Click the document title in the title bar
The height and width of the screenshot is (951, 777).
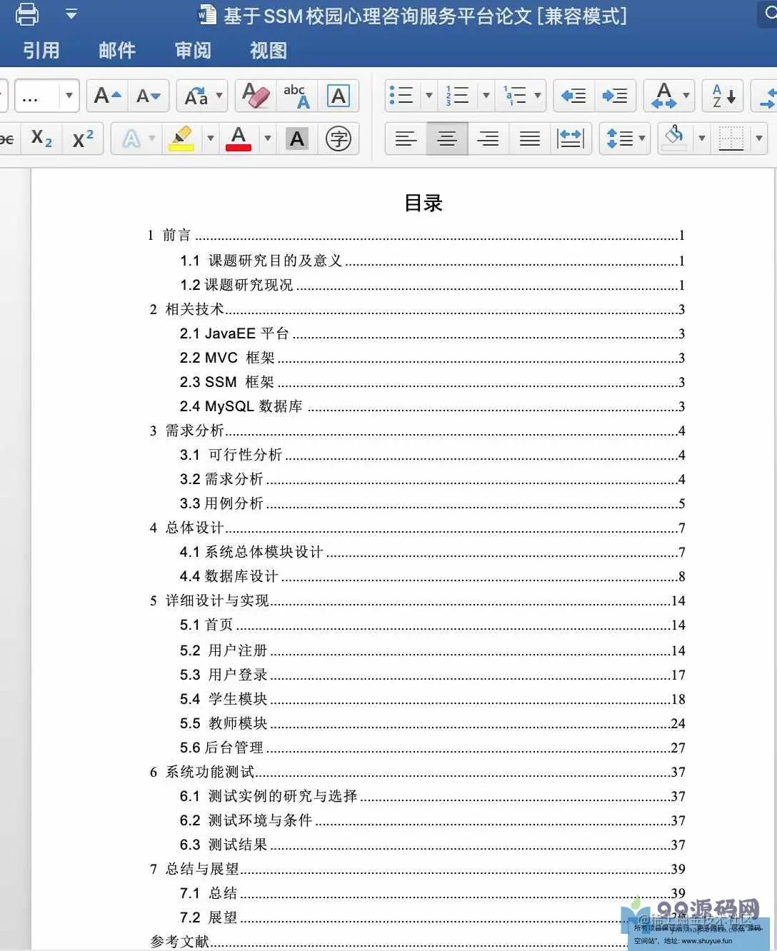(x=425, y=16)
